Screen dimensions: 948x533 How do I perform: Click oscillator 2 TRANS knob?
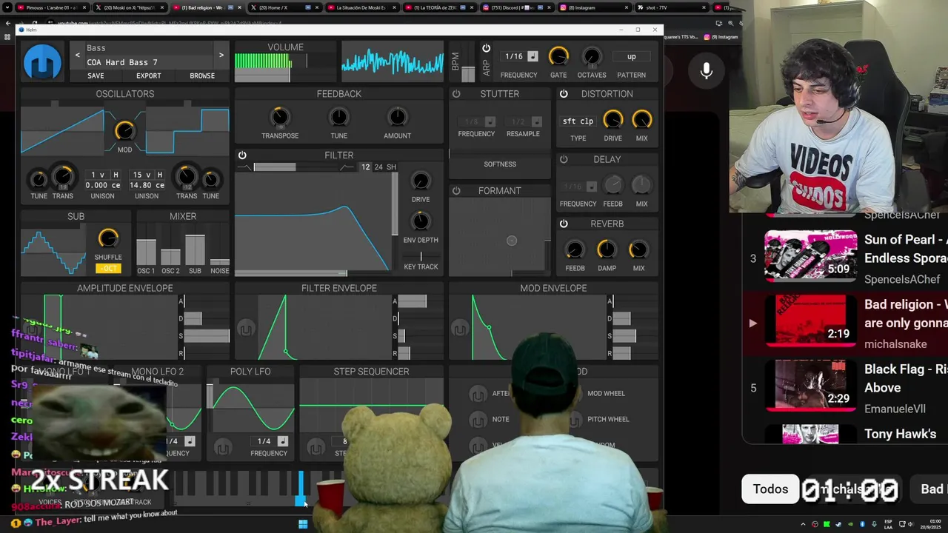pos(187,176)
